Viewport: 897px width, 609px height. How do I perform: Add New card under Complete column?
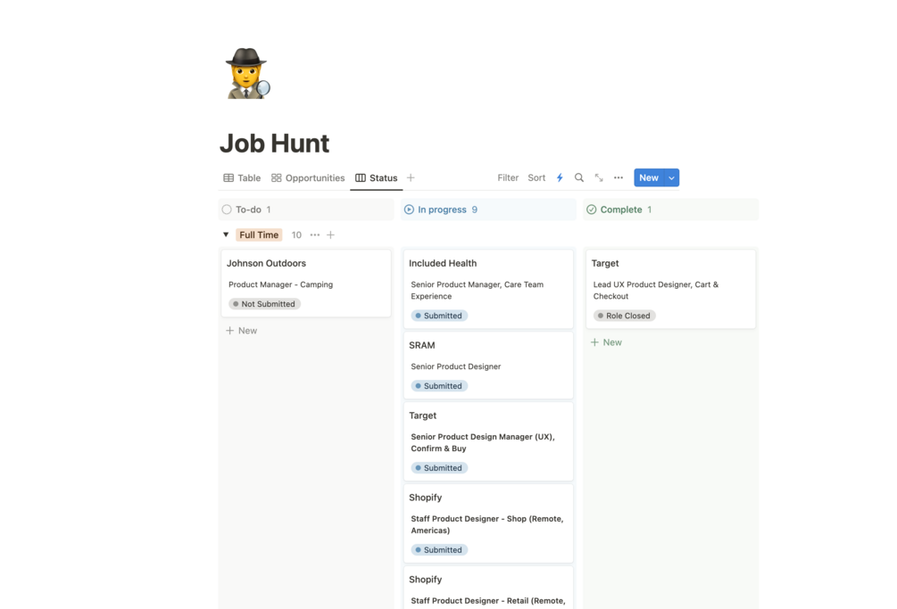tap(606, 342)
